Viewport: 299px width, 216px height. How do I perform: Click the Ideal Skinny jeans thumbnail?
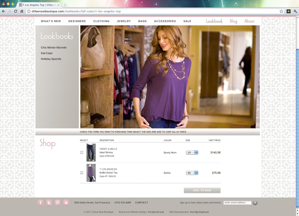coord(91,153)
